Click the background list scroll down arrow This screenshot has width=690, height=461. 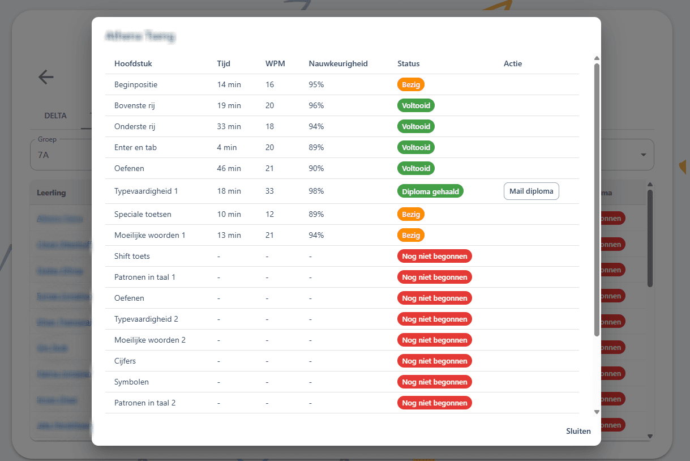coord(650,436)
